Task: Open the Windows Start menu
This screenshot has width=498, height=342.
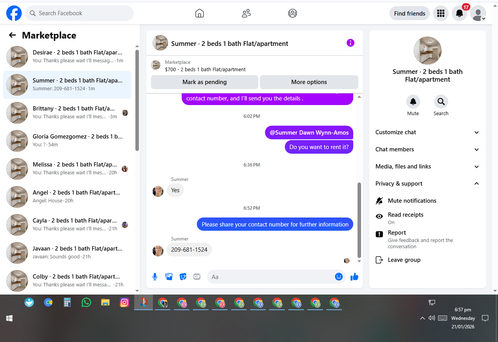Action: (x=9, y=318)
